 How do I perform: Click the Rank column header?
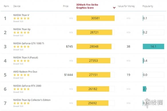click(x=6, y=6)
